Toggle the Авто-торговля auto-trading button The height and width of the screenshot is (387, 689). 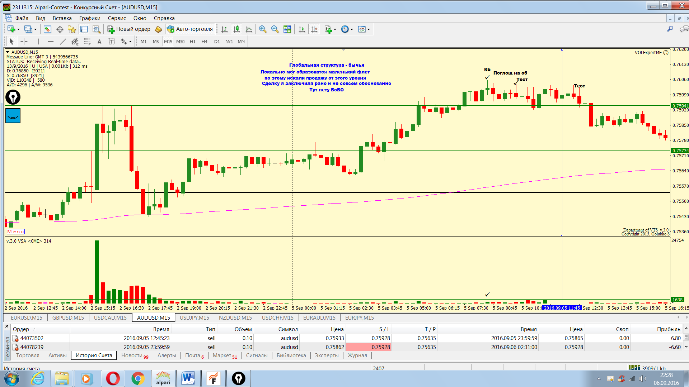190,29
